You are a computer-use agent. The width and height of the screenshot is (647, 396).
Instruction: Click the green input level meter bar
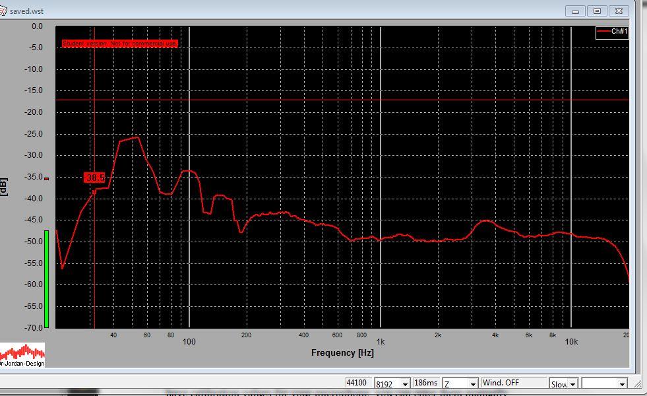pyautogui.click(x=46, y=279)
